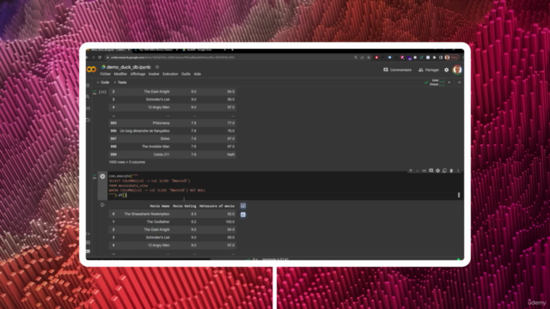The image size is (550, 309).
Task: Select 'Shine' row 997
Action: pyautogui.click(x=165, y=139)
